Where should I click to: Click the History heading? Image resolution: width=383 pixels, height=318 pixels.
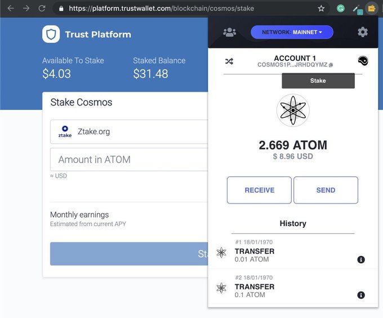(293, 223)
